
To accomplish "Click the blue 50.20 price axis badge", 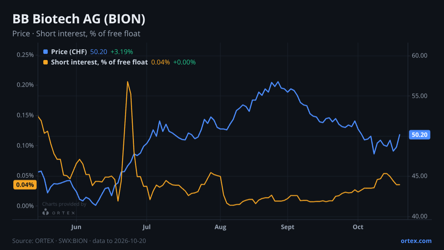I will tap(420, 135).
